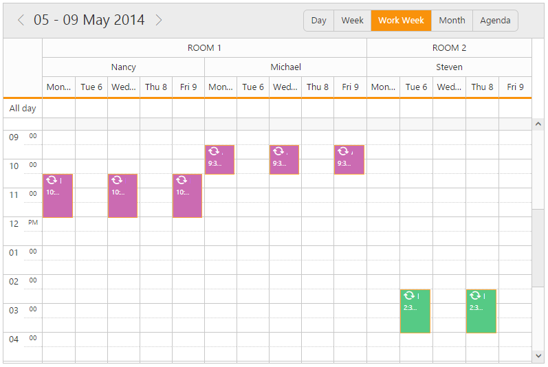Select Nancy's Friday 10:00 pink appointment

(x=187, y=199)
